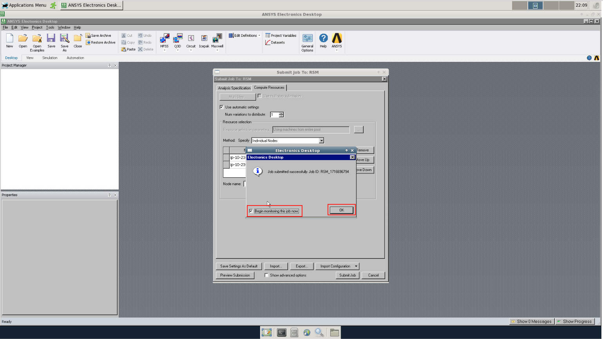
Task: Open Project Variables from the toolbar
Action: click(x=281, y=36)
